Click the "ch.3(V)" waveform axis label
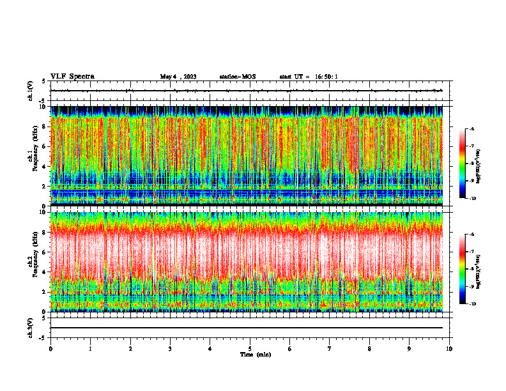The image size is (506, 391). click(31, 328)
